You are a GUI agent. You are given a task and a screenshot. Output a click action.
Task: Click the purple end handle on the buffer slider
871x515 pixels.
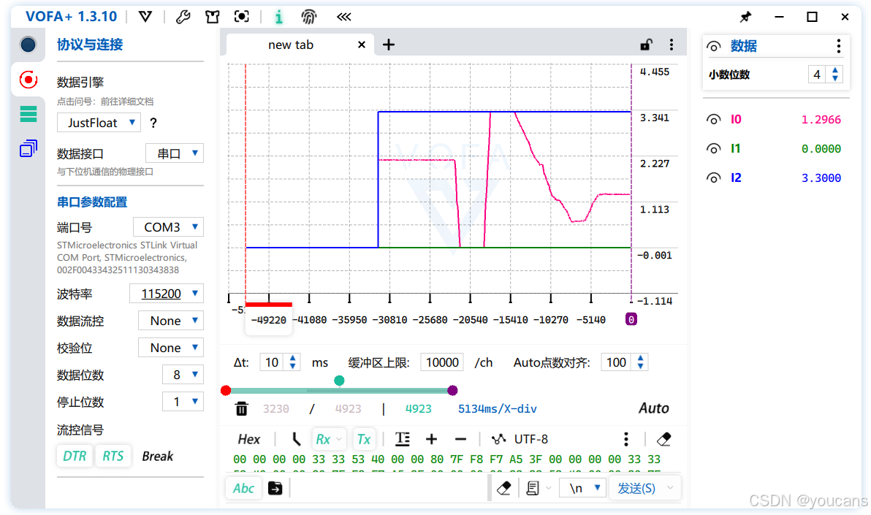pos(453,391)
